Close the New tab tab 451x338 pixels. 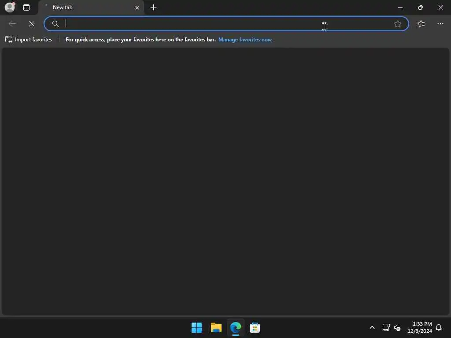point(137,8)
